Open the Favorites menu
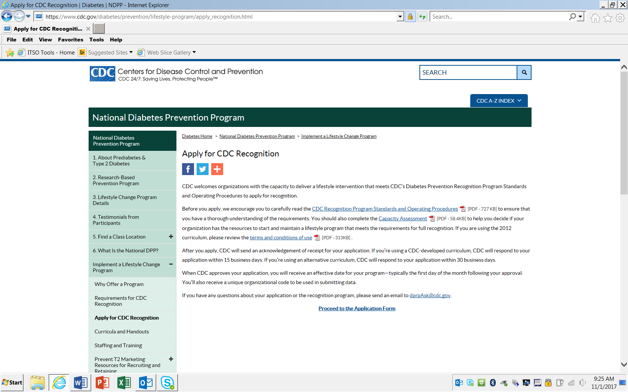 (x=71, y=40)
